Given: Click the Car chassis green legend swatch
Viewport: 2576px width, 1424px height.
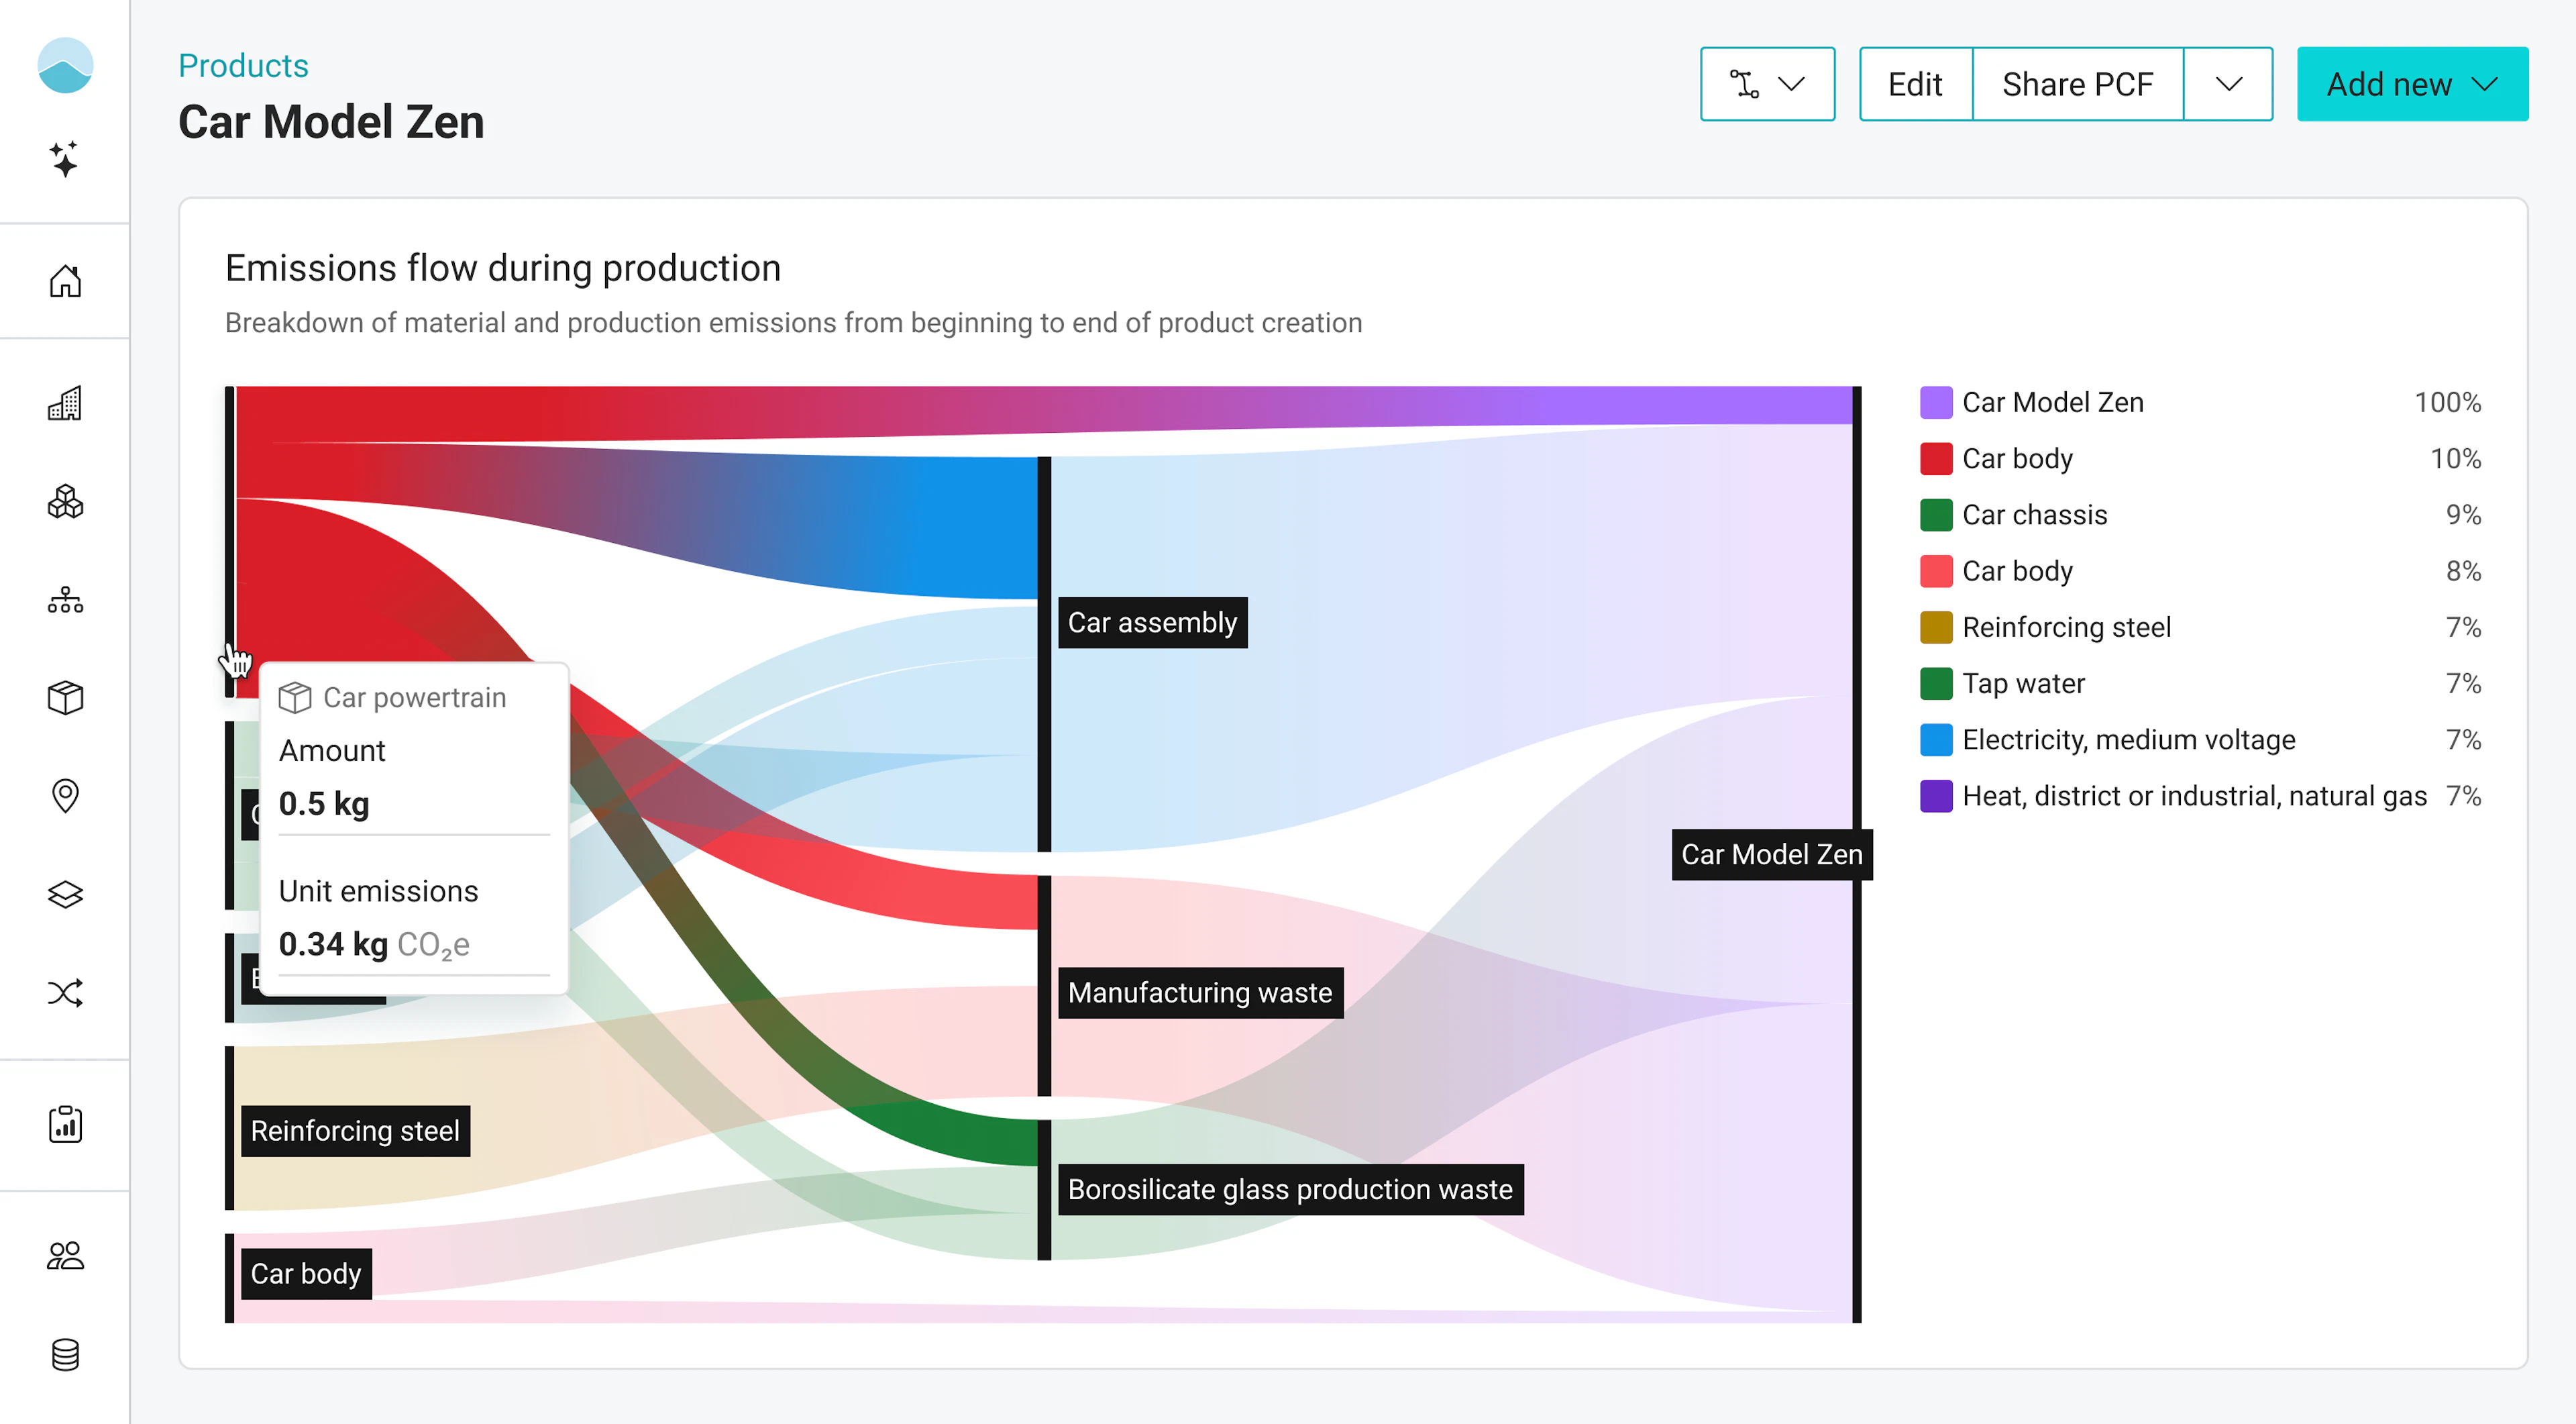Looking at the screenshot, I should [1936, 515].
